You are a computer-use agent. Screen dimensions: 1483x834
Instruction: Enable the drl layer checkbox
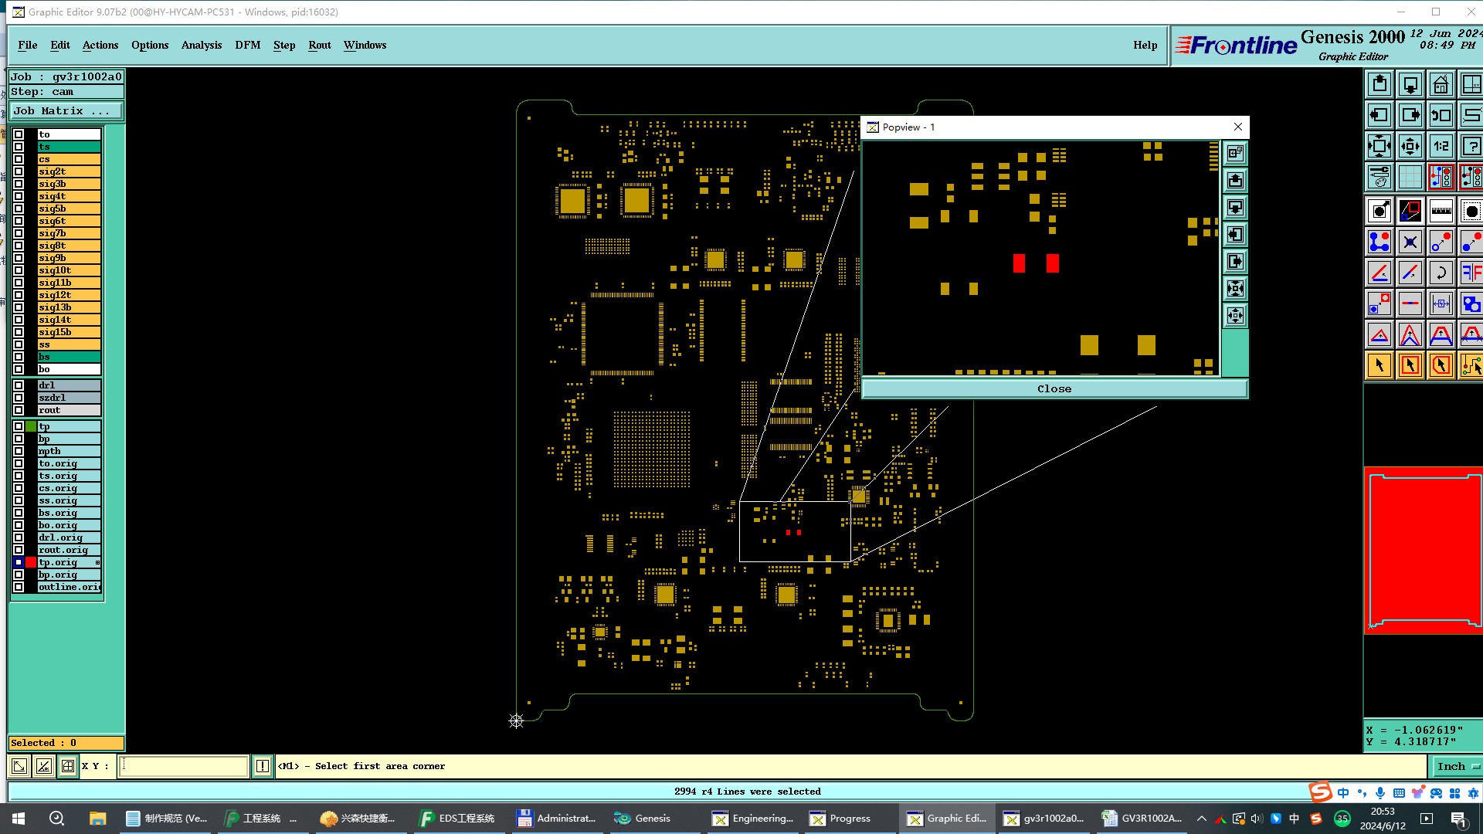tap(19, 385)
